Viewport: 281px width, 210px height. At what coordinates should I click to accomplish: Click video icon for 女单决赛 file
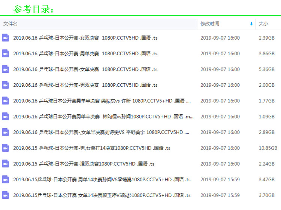click(6, 69)
